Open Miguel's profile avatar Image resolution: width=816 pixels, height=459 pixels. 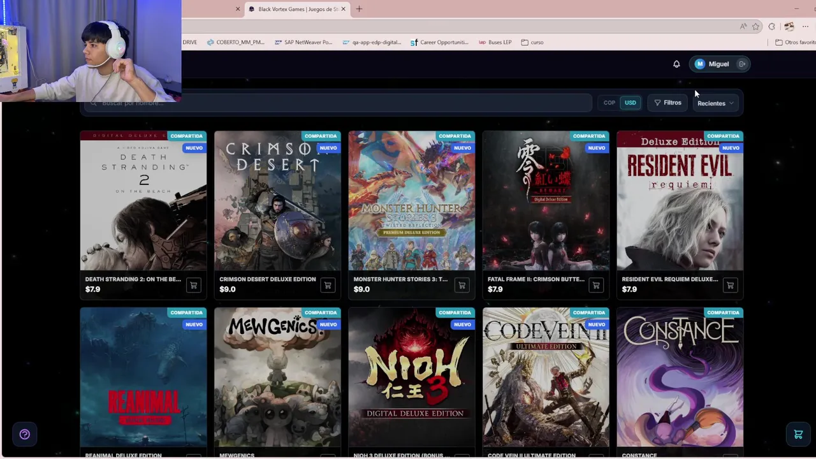(x=700, y=64)
